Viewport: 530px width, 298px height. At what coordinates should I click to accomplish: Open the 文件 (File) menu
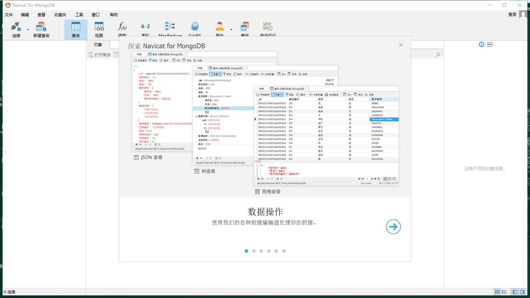click(9, 15)
